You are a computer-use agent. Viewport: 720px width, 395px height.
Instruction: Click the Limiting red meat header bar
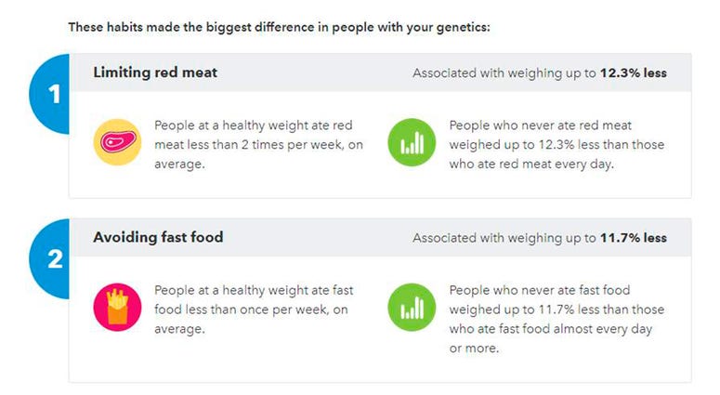(380, 72)
